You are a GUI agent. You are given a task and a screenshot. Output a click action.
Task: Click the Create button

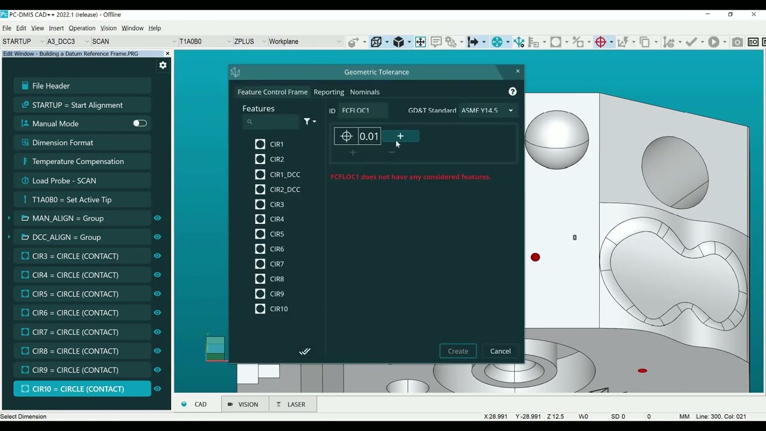(x=458, y=351)
